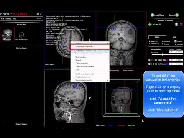
Task: Click the activation Threshold slider handle
Action: pos(163,54)
